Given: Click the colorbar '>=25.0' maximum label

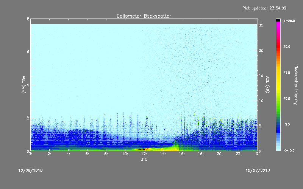Looking at the screenshot, I should click(x=289, y=21).
